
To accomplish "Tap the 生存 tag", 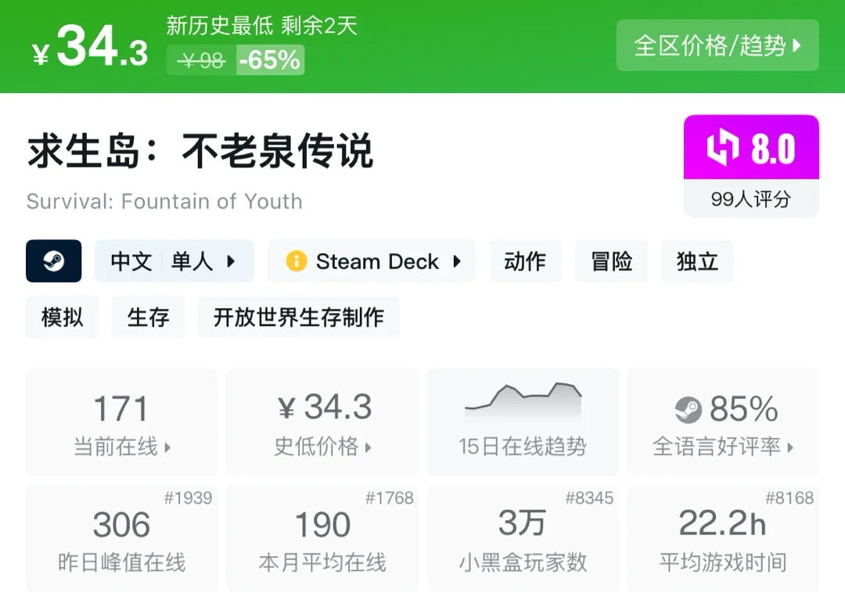I will pos(148,317).
